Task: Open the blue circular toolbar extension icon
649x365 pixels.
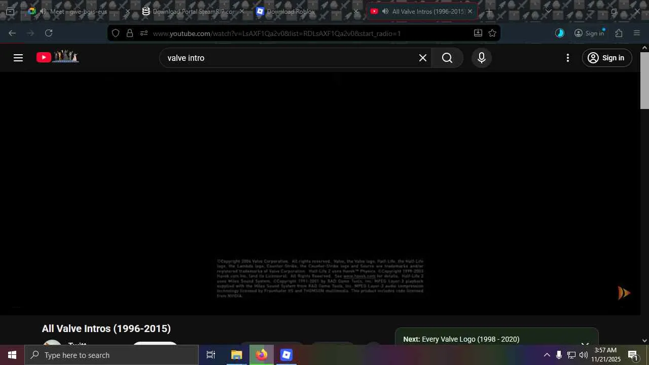Action: 560,33
